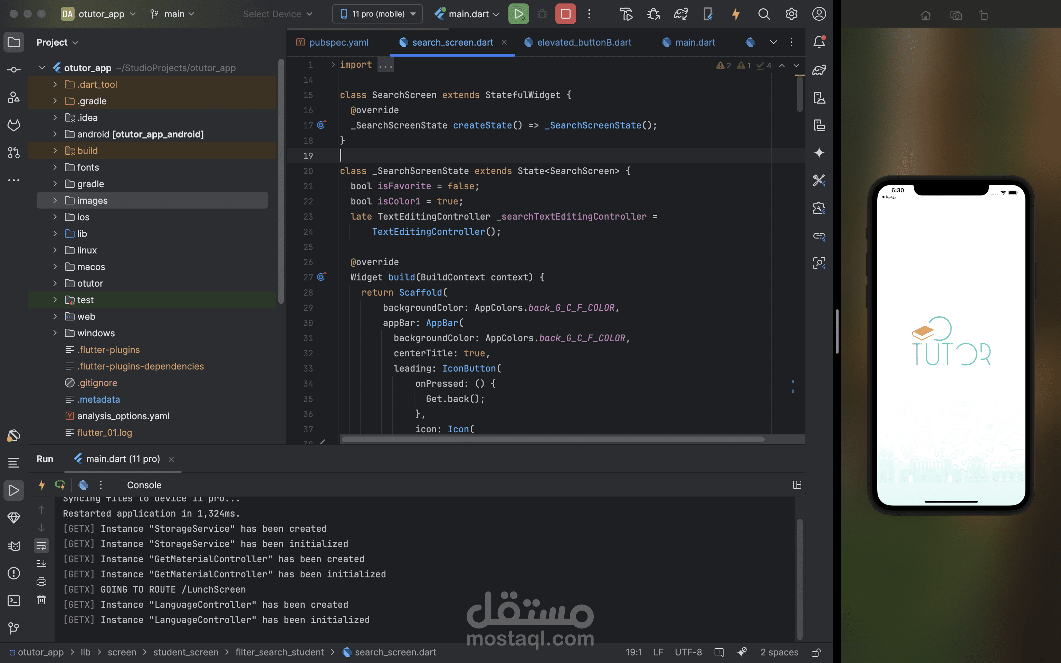
Task: Clear console with the trash icon
Action: 41,599
